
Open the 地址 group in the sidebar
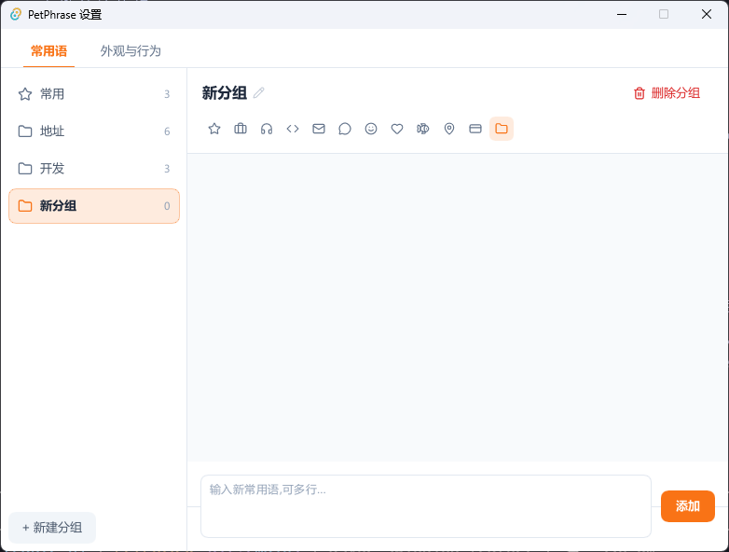tap(94, 131)
